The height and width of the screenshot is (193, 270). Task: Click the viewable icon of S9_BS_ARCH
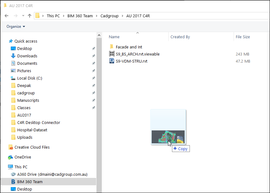[x=112, y=54]
